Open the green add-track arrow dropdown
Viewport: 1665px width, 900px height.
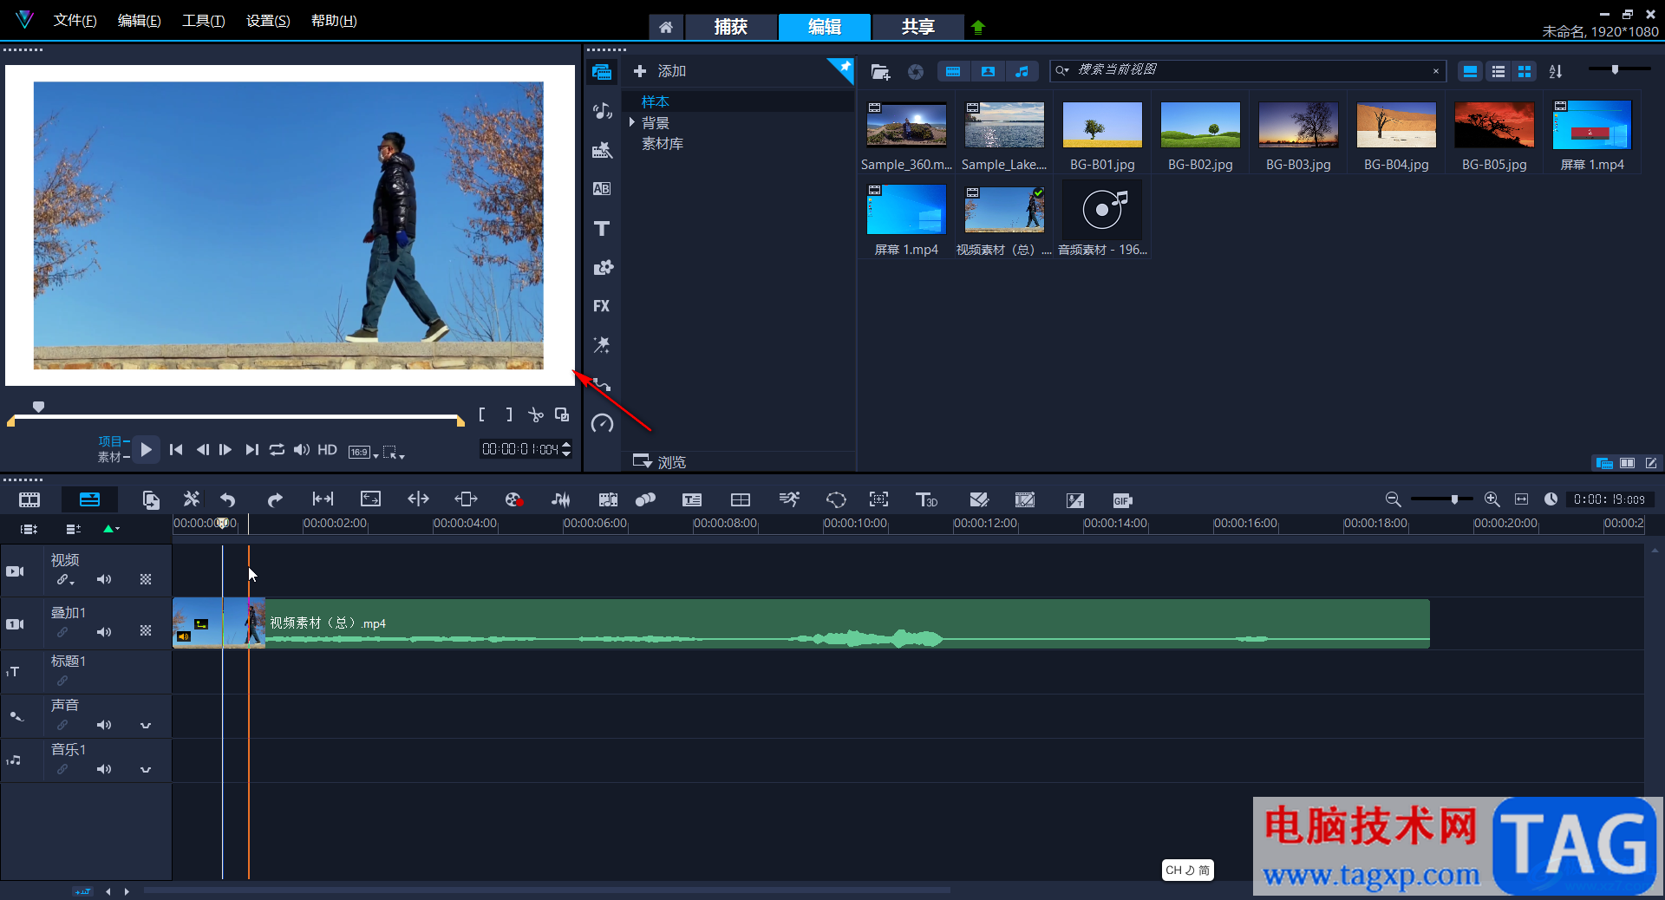[111, 528]
